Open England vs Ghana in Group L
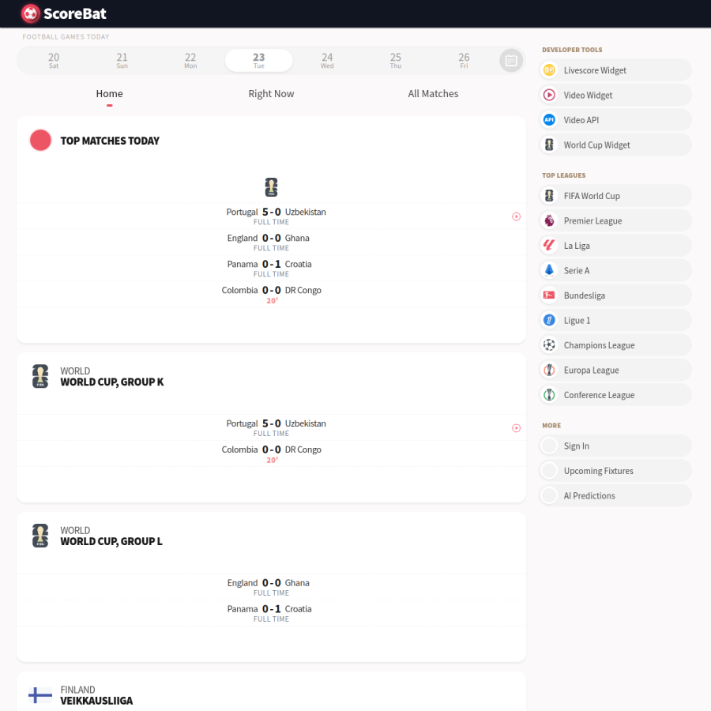 point(271,587)
